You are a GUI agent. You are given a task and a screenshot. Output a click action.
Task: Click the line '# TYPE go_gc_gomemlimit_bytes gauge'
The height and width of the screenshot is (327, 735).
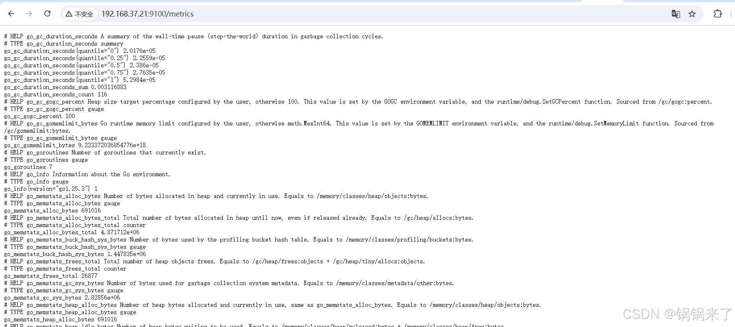[x=60, y=138]
